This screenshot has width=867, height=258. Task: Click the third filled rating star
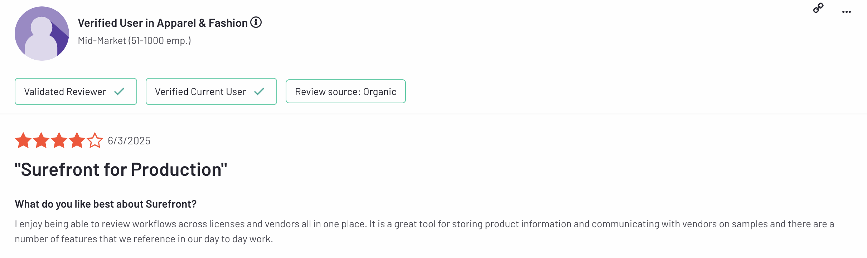(59, 140)
